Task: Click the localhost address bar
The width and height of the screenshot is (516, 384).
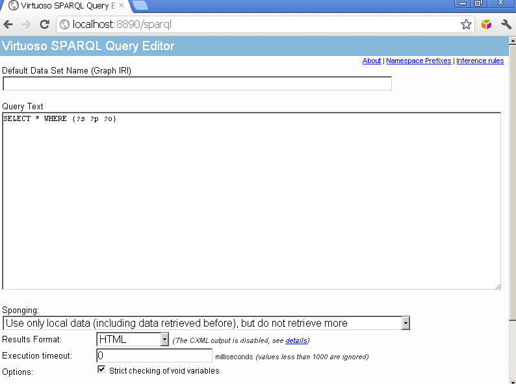Action: (260, 25)
